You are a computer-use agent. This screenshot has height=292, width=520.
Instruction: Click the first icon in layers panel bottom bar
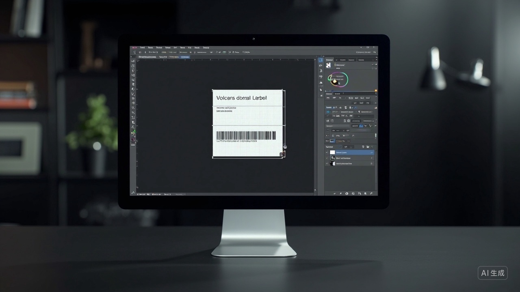click(334, 193)
